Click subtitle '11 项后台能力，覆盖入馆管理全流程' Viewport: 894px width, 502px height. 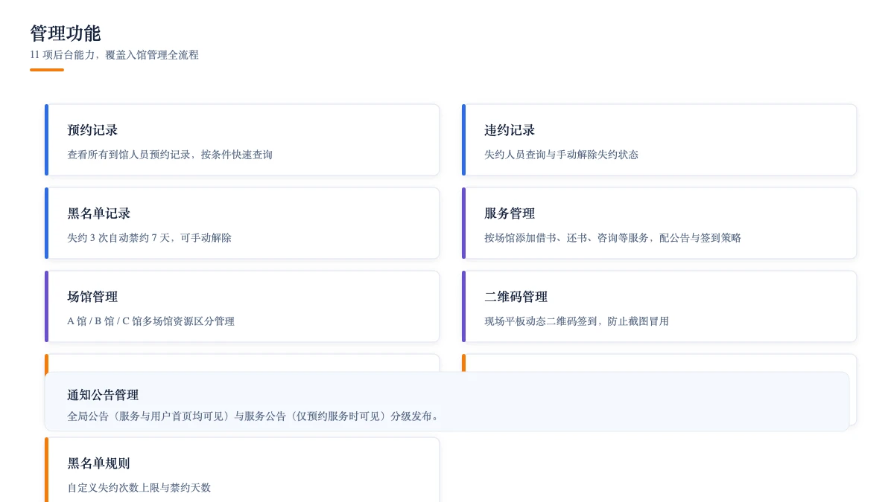[x=114, y=55]
